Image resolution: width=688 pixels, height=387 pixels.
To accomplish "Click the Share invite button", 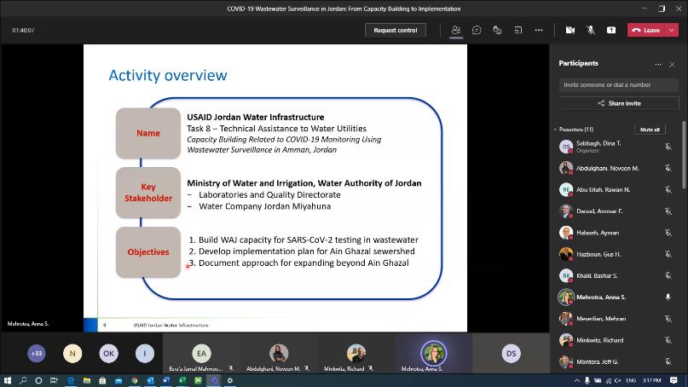I will 619,103.
